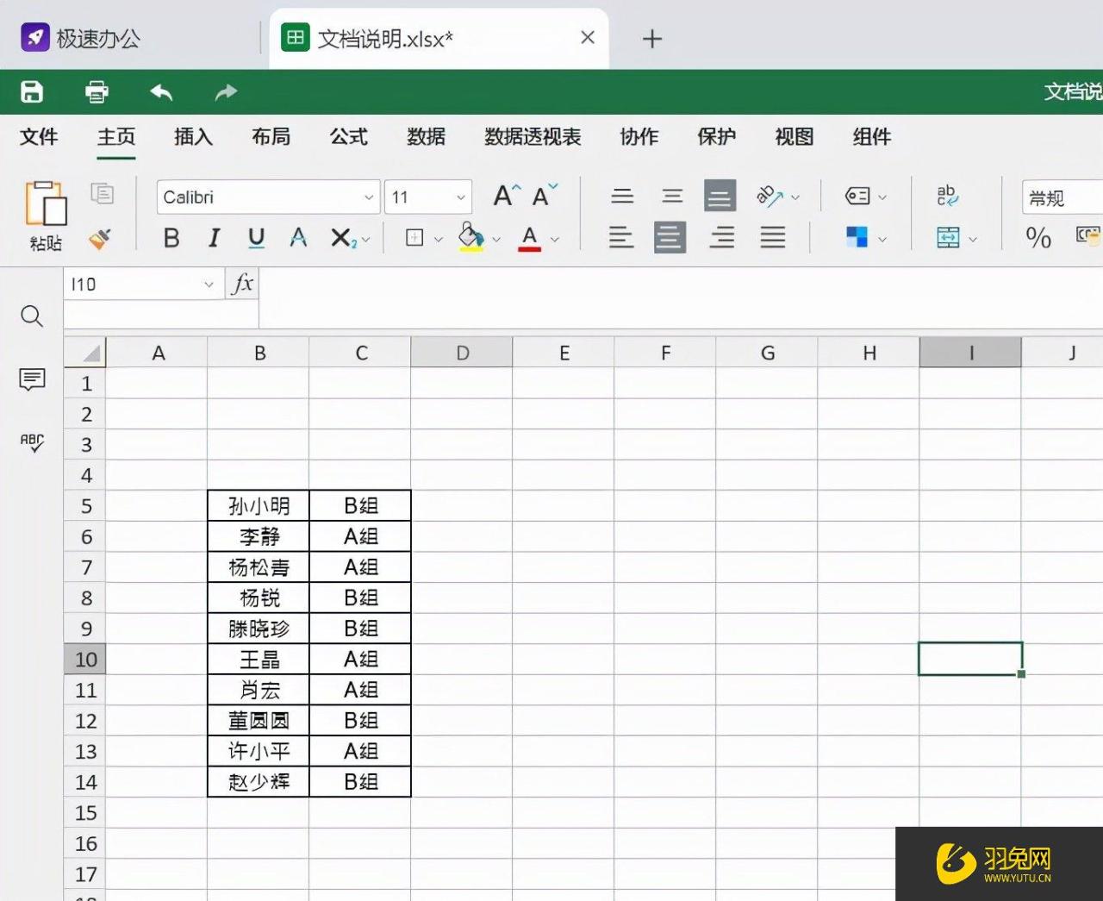Expand the text orientation dropdown arrow
The height and width of the screenshot is (901, 1103).
pyautogui.click(x=795, y=197)
